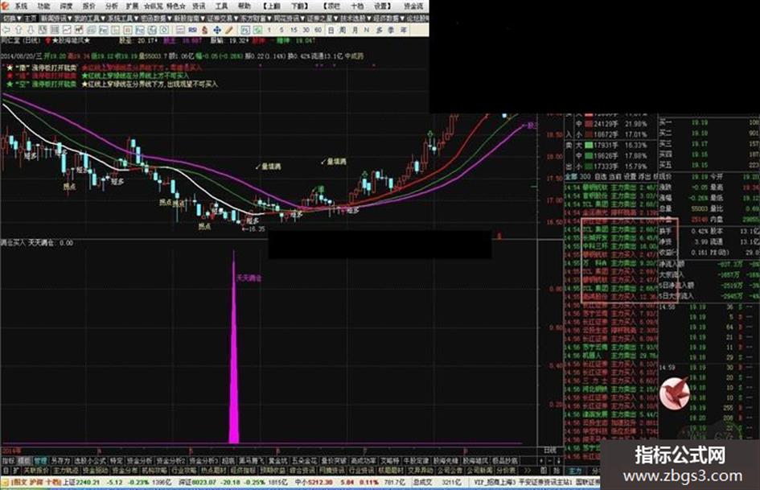Viewport: 760px width, 490px height.
Task: Select the 周 weekly period button
Action: coord(343,30)
